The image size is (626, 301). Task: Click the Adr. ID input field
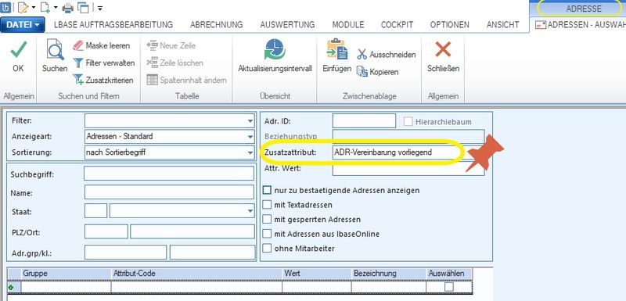[x=364, y=121]
